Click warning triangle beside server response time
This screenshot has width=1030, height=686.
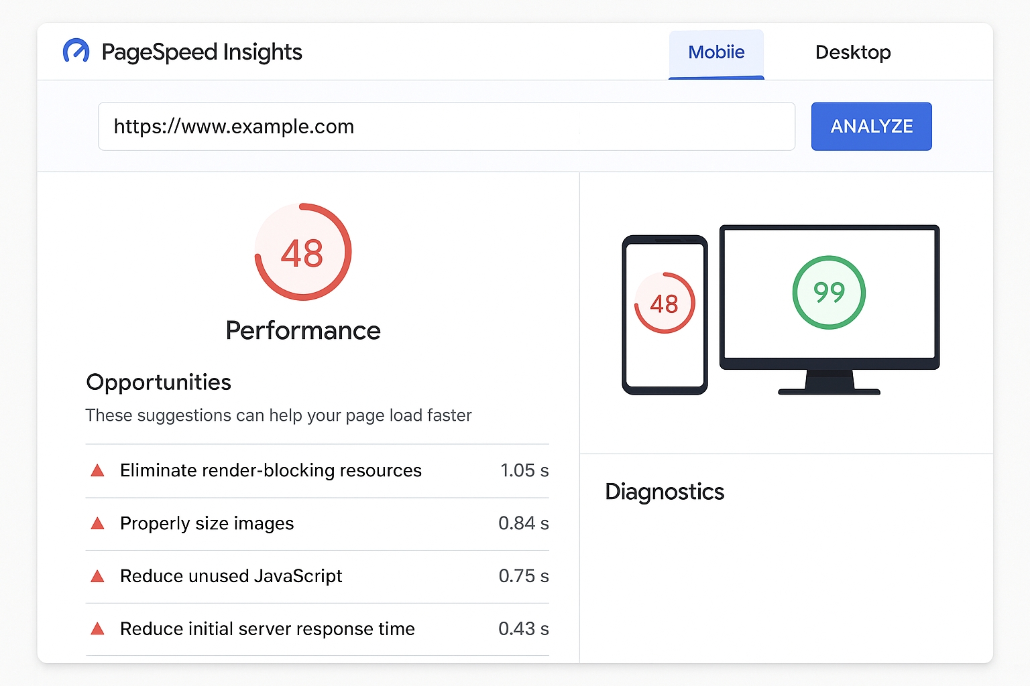click(x=97, y=629)
